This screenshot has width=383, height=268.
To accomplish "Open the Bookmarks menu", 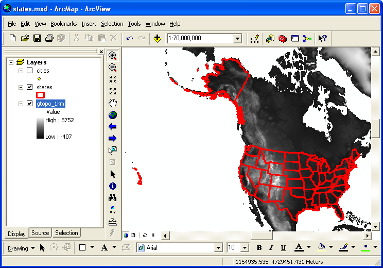I will 63,24.
